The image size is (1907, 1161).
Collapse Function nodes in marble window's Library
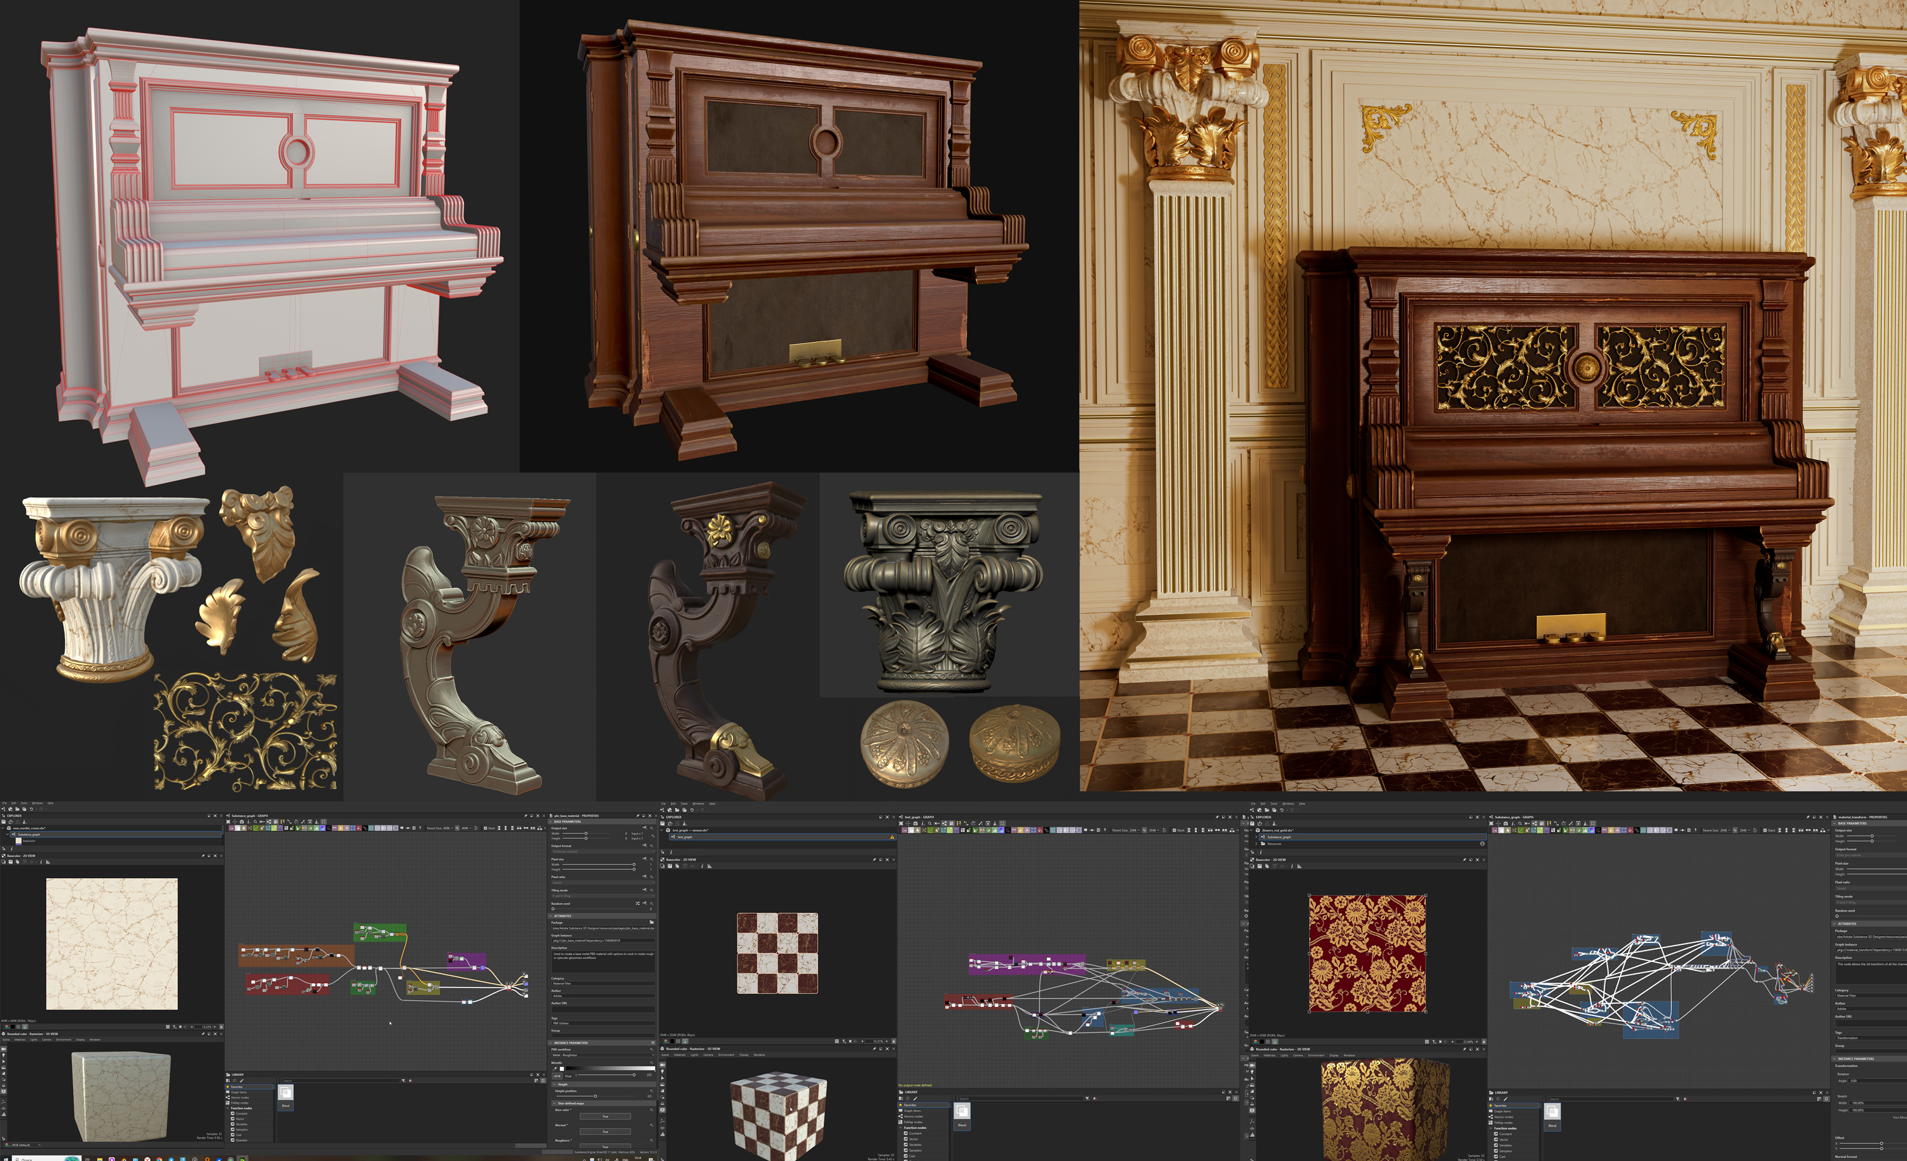(x=228, y=1108)
